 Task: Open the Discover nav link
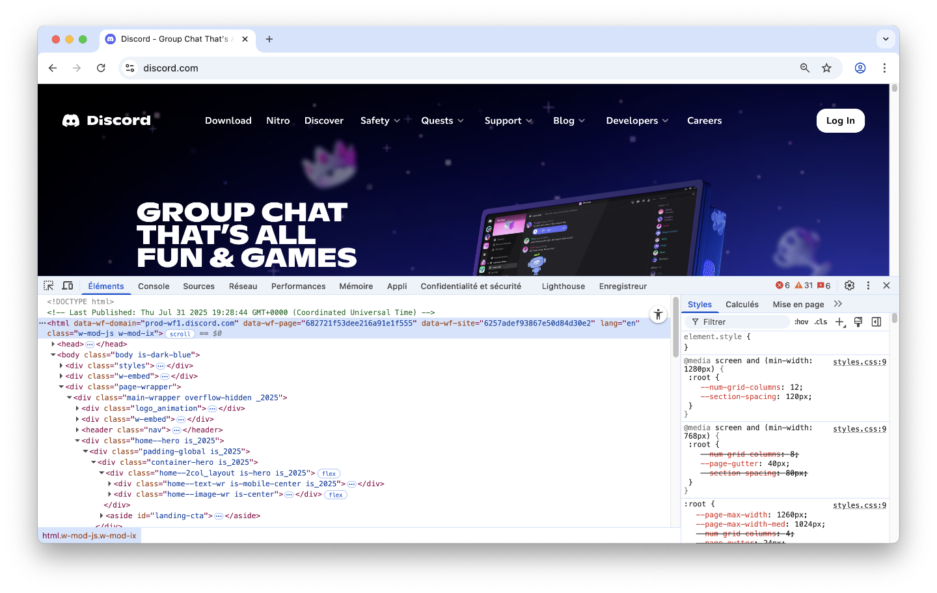coord(324,120)
